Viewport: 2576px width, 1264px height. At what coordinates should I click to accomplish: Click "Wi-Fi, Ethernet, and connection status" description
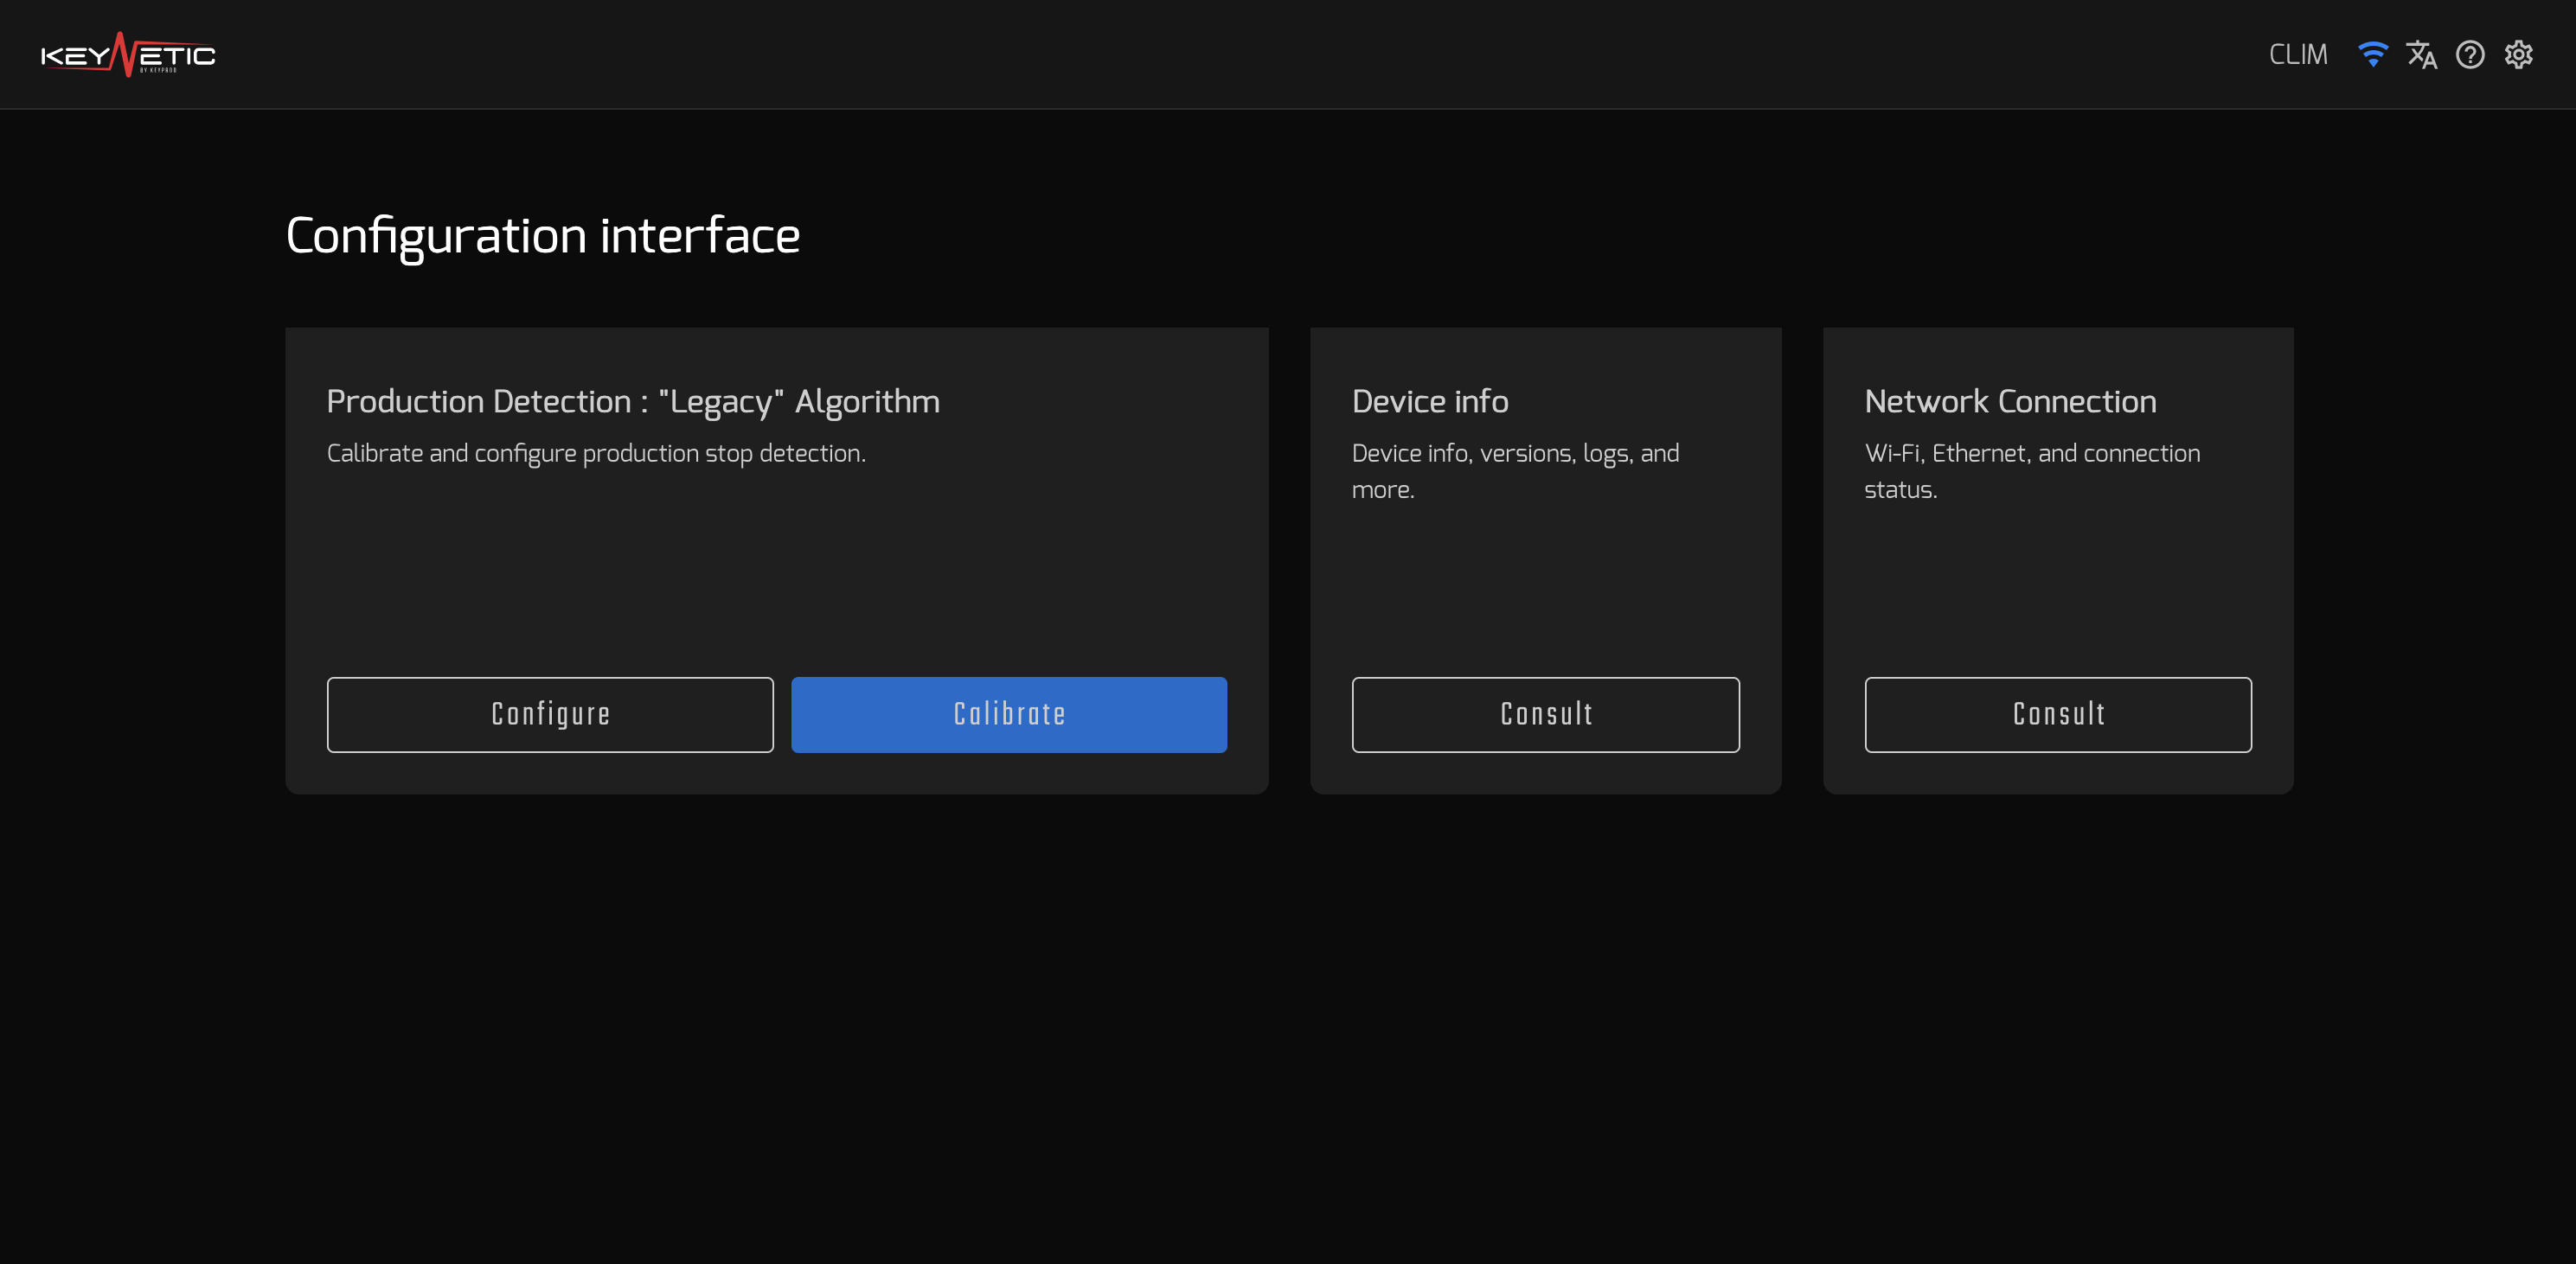(2032, 472)
